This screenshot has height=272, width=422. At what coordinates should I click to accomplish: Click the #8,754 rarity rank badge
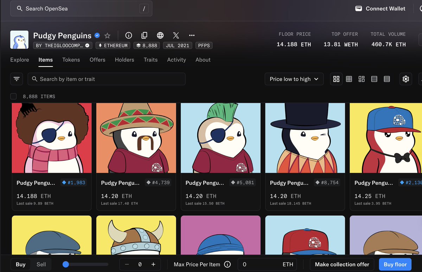click(327, 183)
